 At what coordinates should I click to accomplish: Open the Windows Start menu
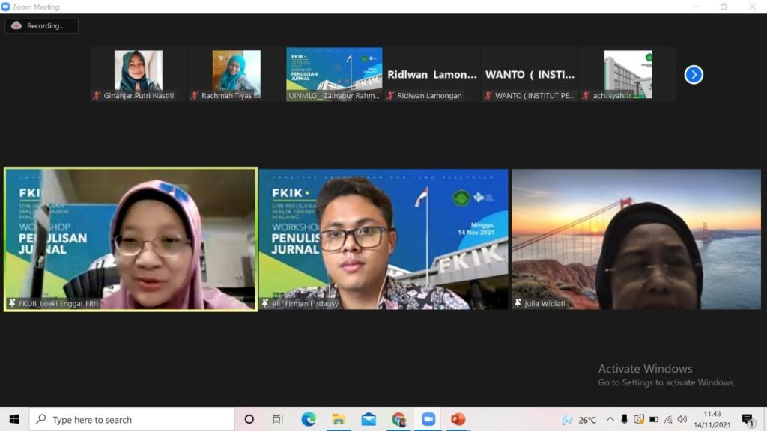click(x=14, y=419)
